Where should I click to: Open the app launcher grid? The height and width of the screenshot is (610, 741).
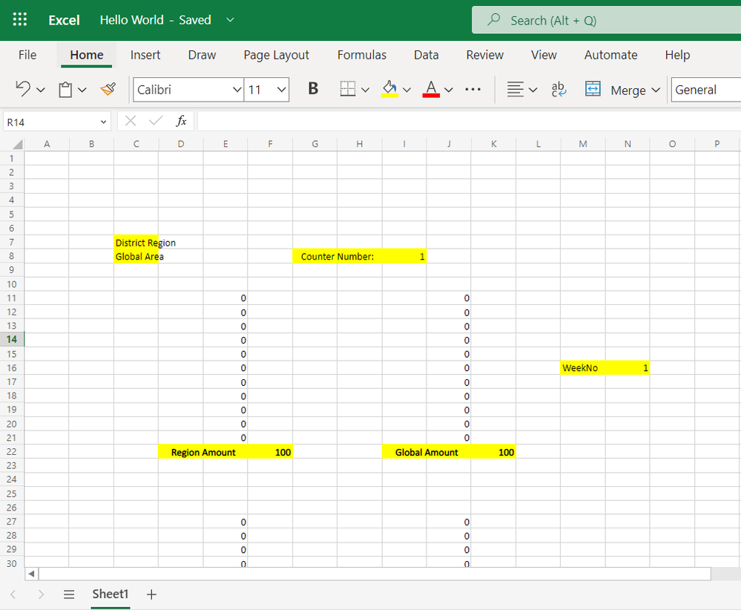(x=20, y=19)
